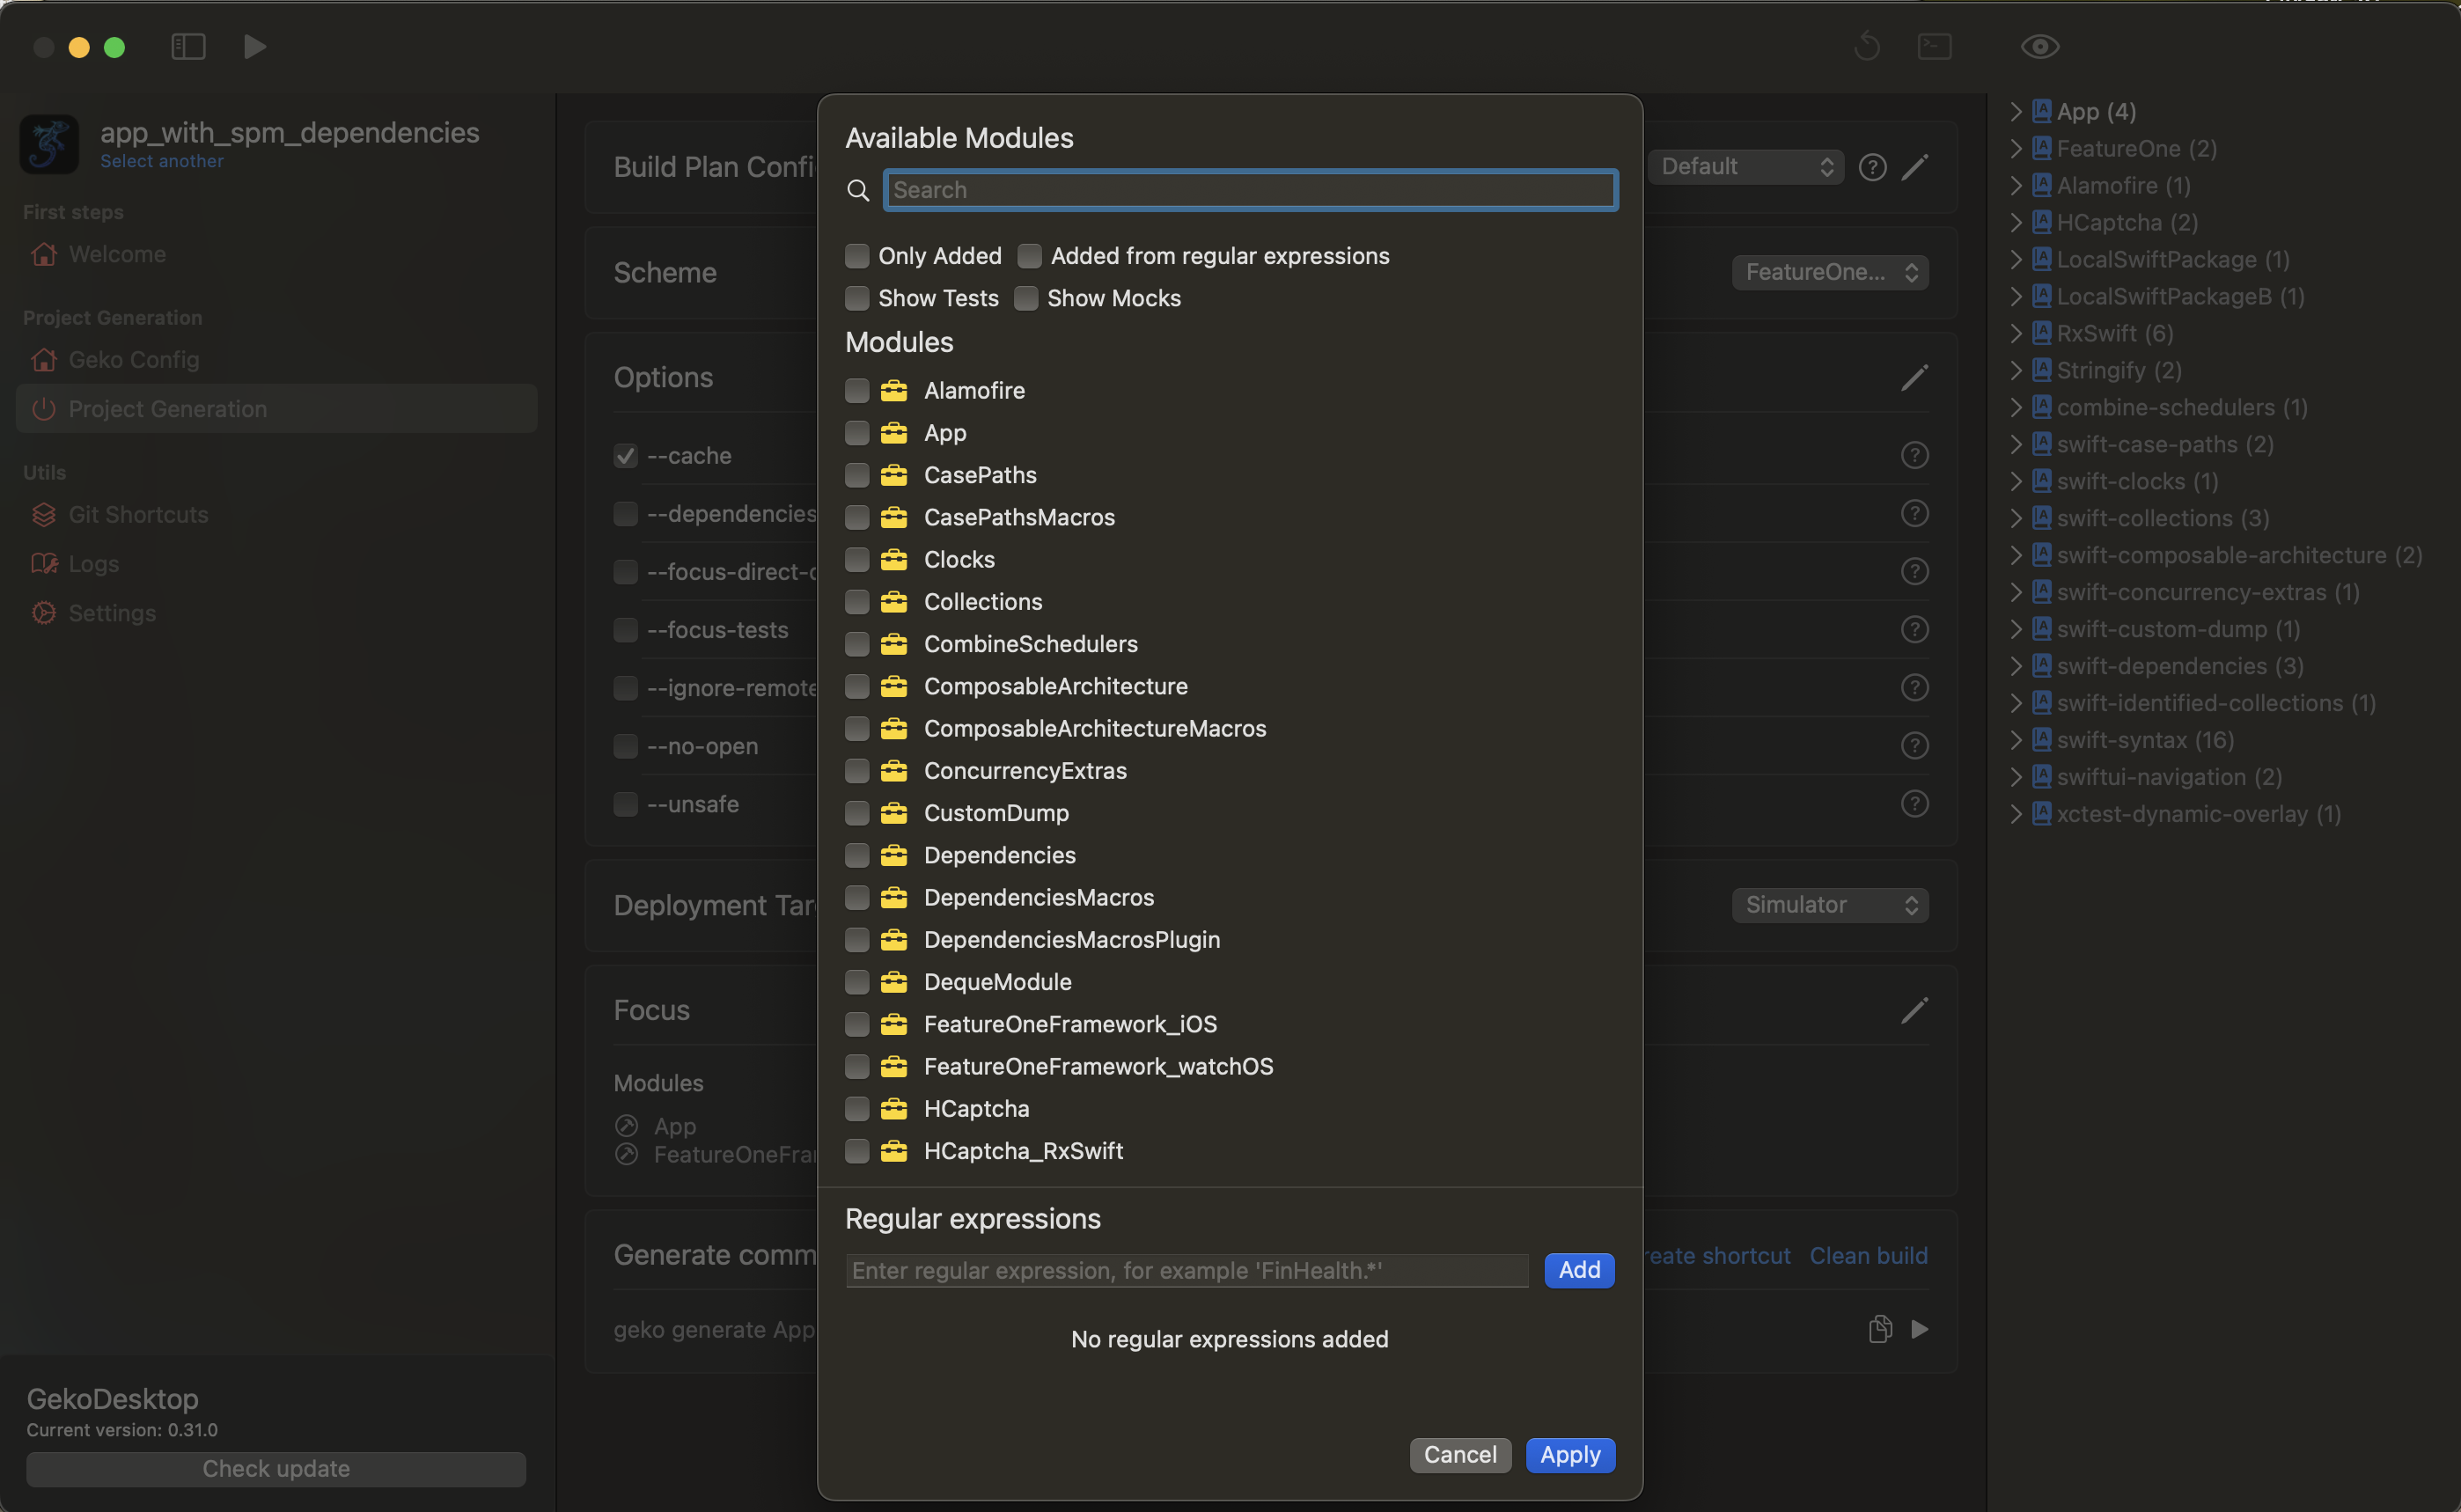
Task: Click copy command icon near geko generate
Action: click(1879, 1329)
